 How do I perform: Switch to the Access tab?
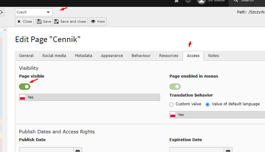click(193, 56)
